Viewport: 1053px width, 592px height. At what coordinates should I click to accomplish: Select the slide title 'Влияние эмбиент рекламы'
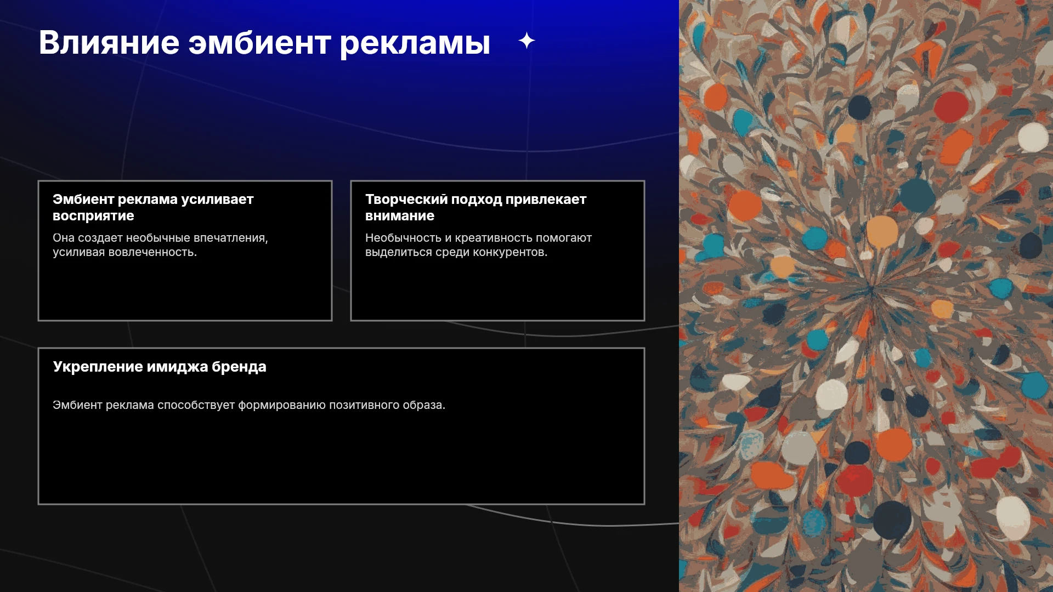point(264,43)
